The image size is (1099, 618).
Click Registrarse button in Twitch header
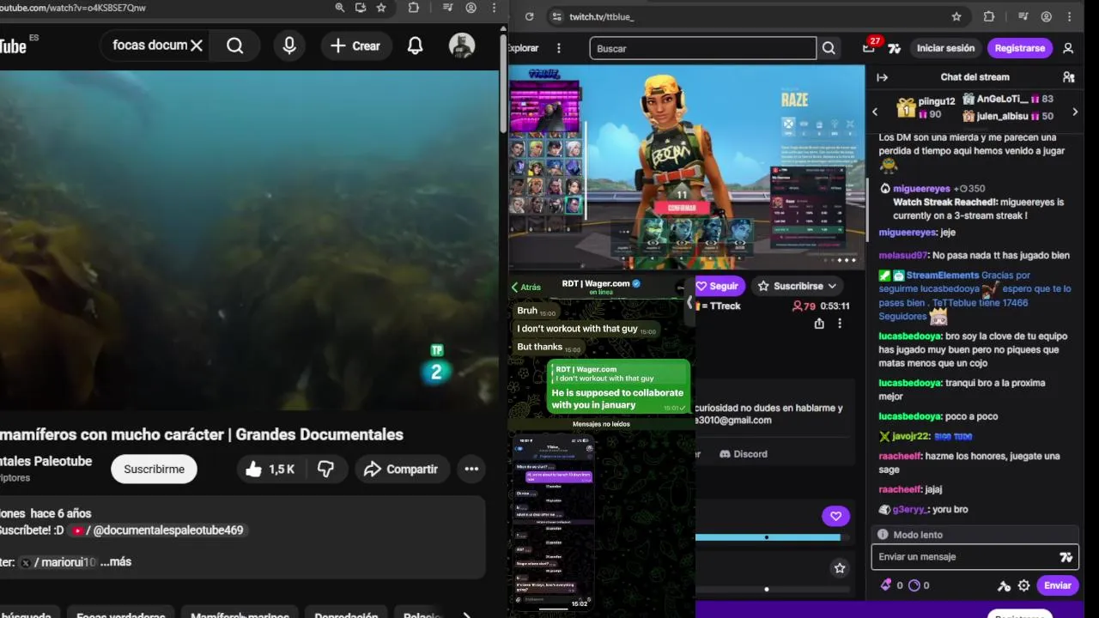point(1020,48)
